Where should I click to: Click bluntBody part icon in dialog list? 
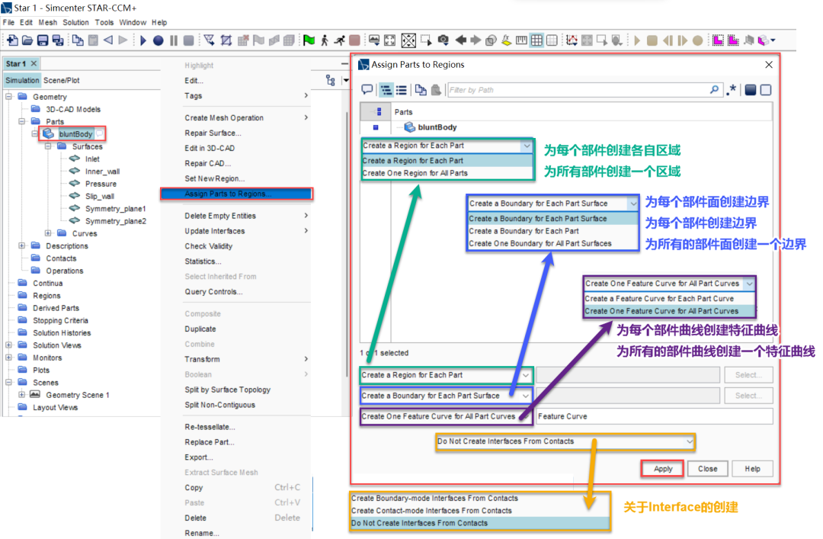[409, 127]
